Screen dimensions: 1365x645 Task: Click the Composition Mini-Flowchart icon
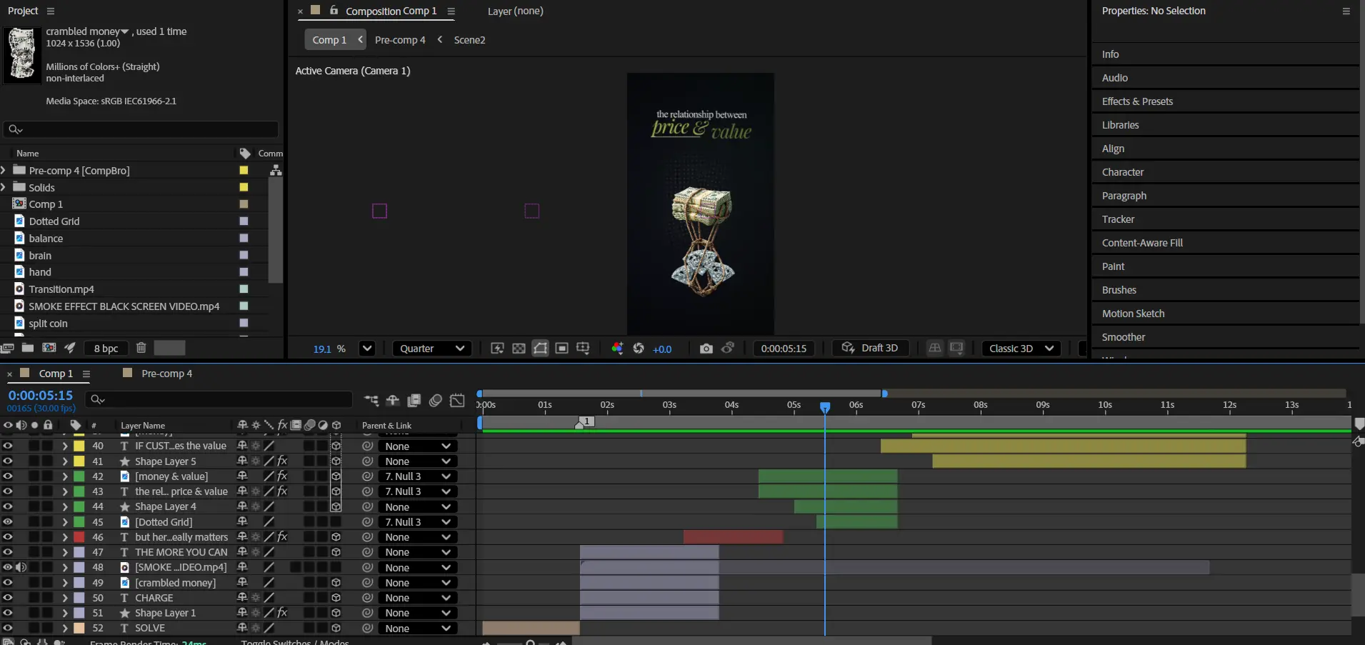click(371, 401)
